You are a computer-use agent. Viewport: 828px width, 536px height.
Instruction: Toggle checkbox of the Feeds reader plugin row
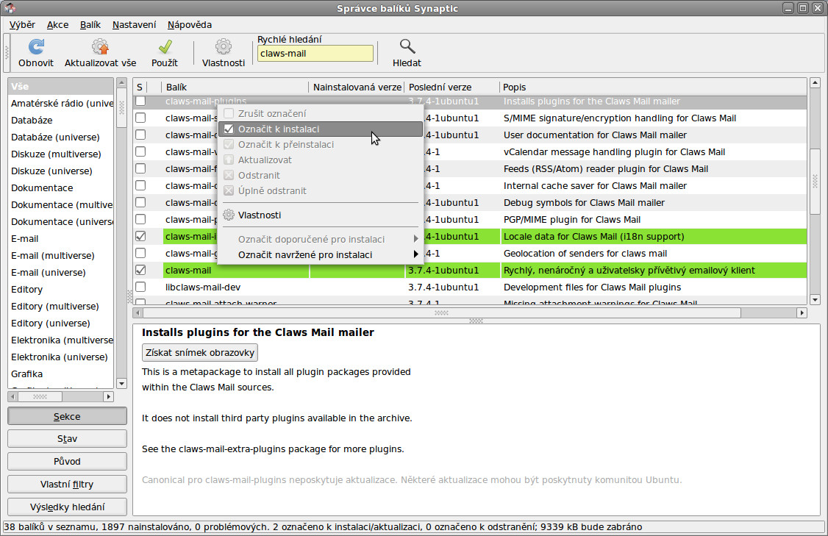pos(140,168)
